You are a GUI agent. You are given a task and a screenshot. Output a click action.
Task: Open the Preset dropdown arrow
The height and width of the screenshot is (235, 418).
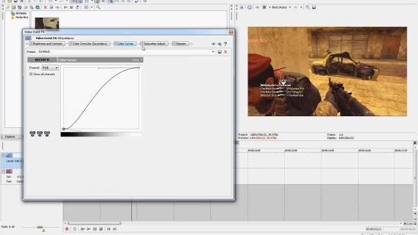click(x=213, y=52)
